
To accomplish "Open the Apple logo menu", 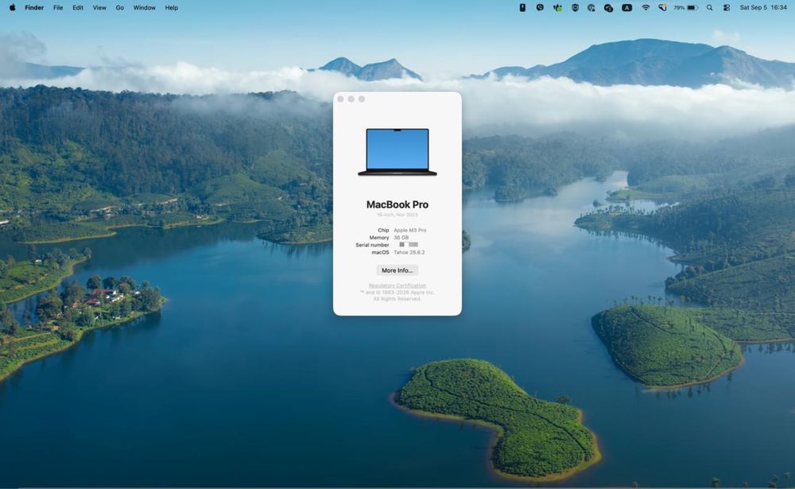I will [12, 8].
